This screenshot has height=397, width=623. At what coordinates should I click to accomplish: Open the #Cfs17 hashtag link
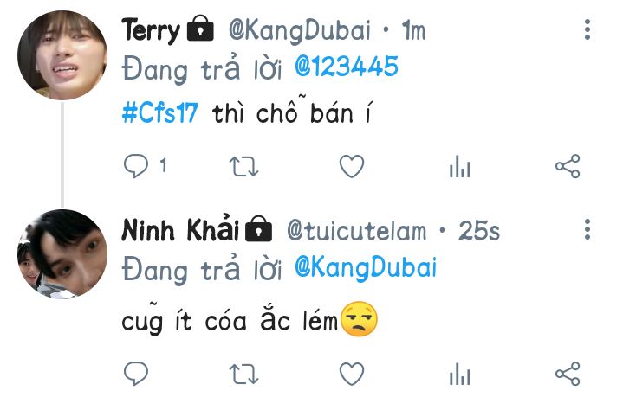pyautogui.click(x=160, y=112)
